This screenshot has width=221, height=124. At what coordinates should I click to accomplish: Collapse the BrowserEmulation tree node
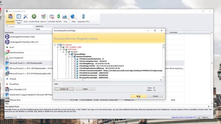point(69,56)
